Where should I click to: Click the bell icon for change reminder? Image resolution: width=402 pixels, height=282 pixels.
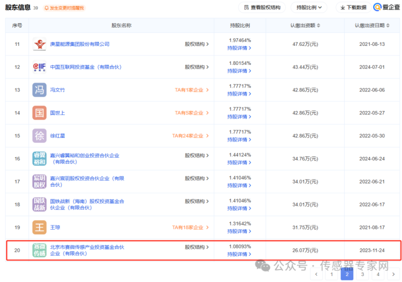46,8
